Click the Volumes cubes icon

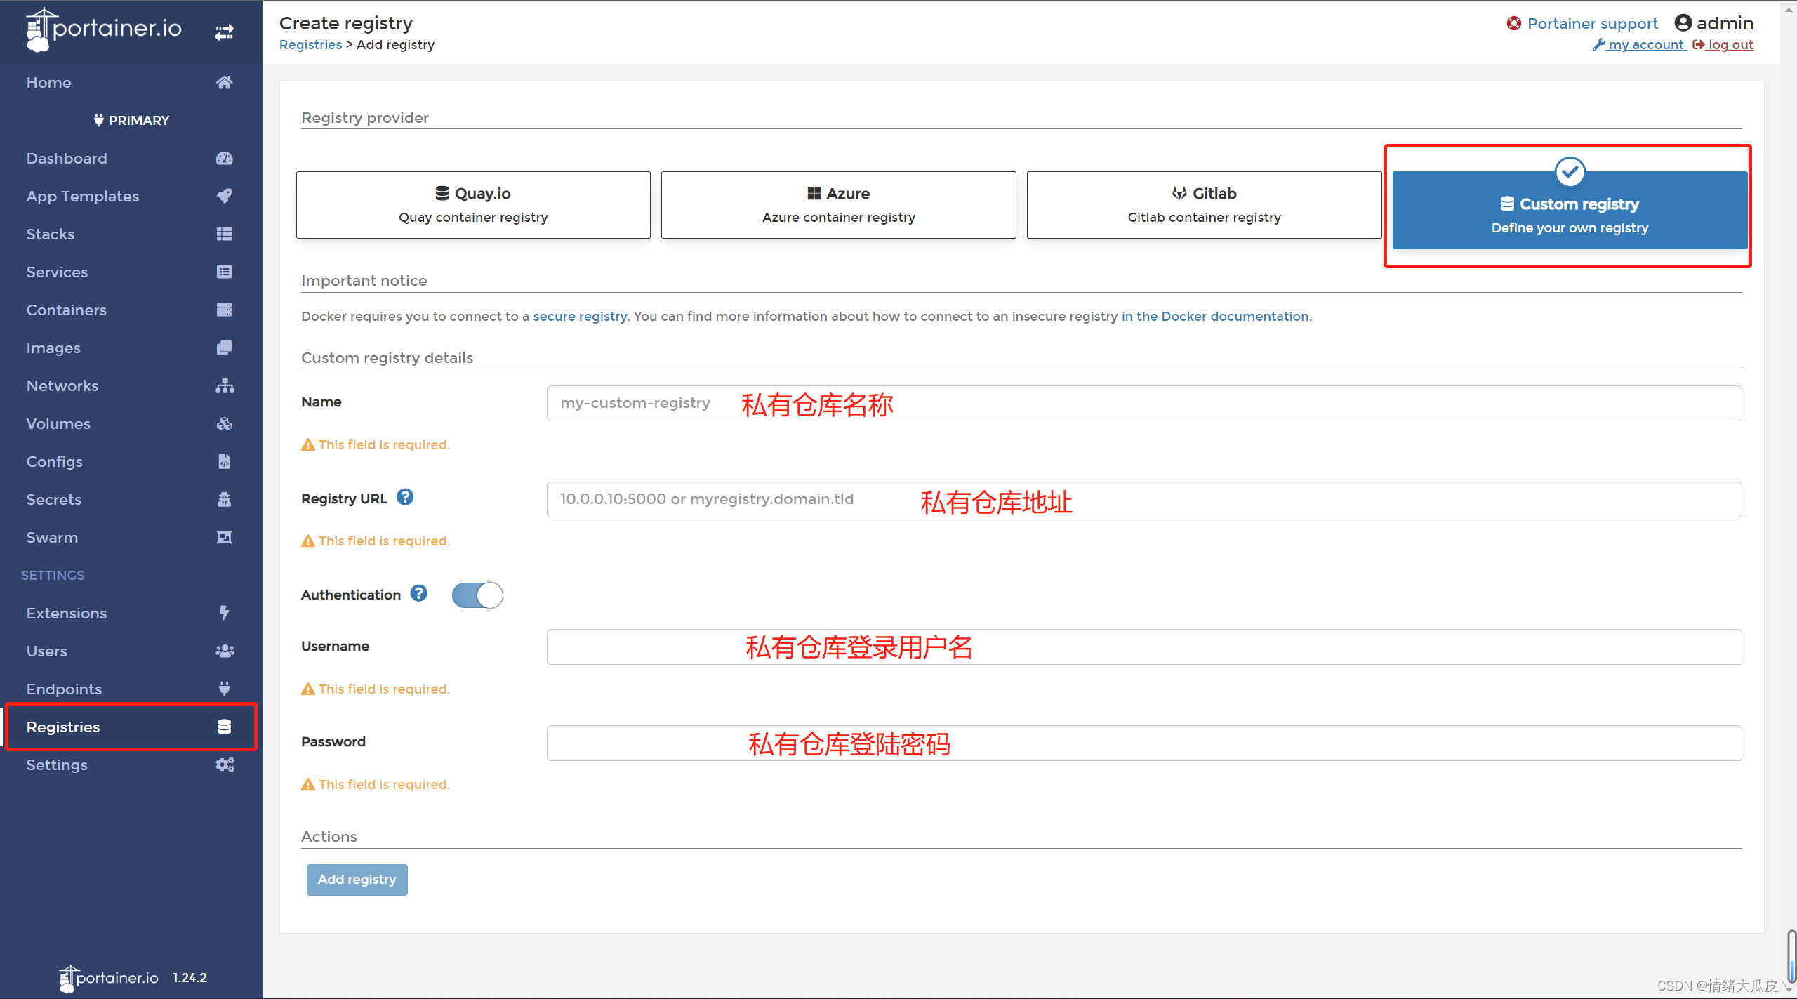tap(224, 423)
